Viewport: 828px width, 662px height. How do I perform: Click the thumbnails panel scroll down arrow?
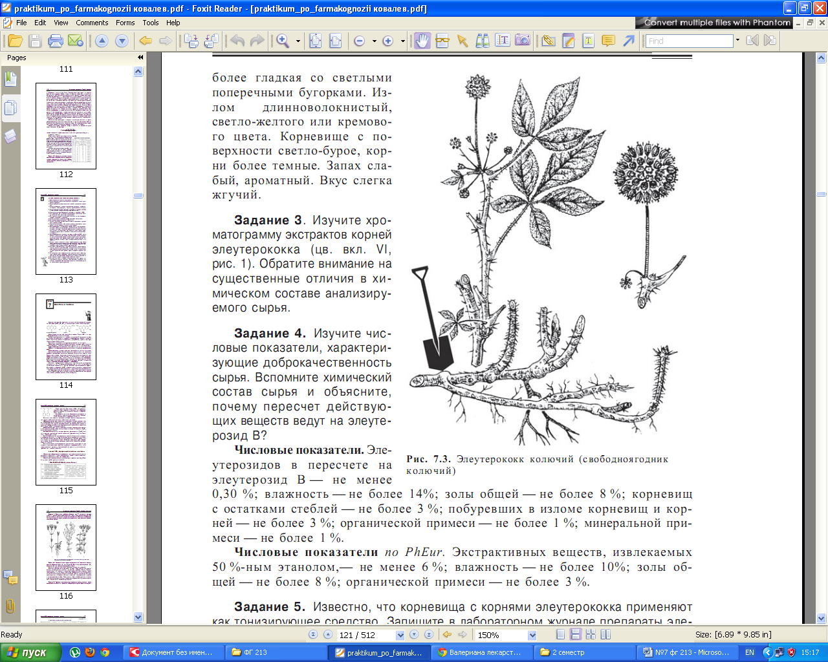[x=138, y=617]
